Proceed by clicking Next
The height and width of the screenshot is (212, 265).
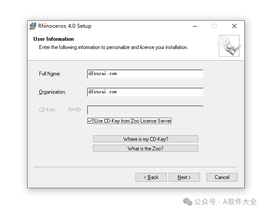click(x=184, y=177)
